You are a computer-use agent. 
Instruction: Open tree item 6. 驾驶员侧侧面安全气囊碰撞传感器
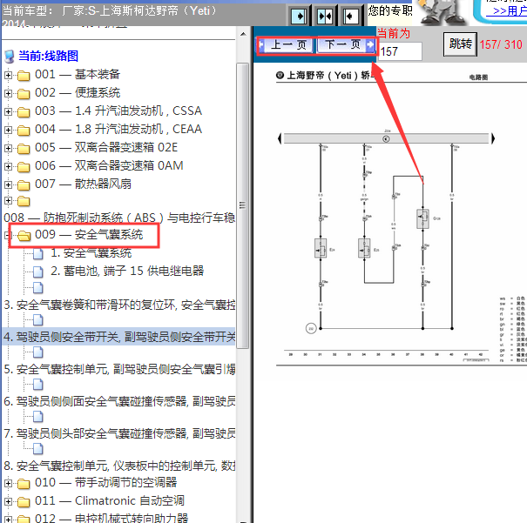pos(119,401)
